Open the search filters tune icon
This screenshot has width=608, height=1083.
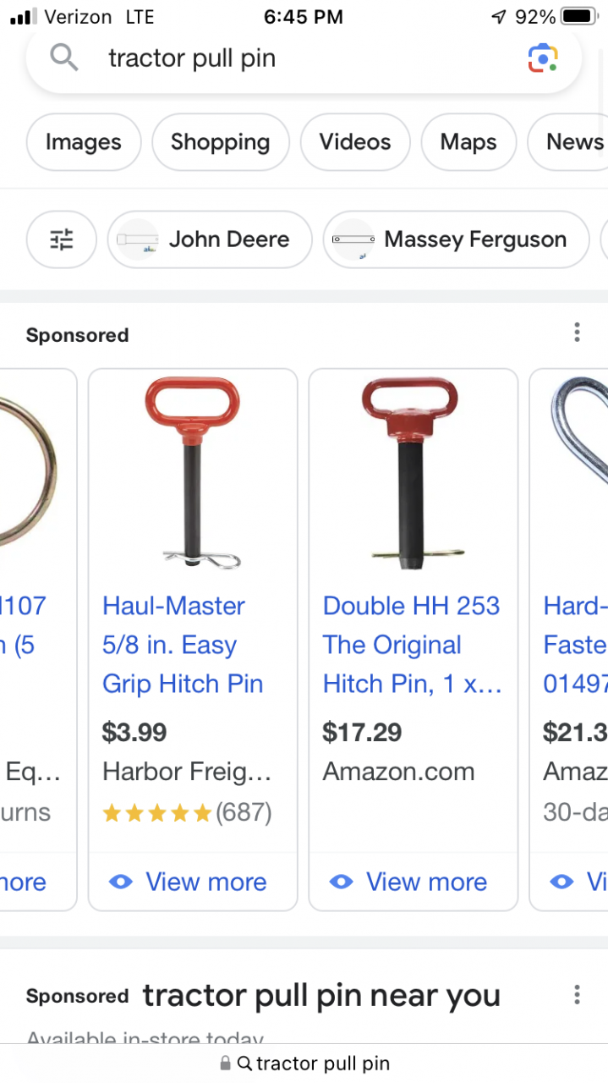pos(62,239)
